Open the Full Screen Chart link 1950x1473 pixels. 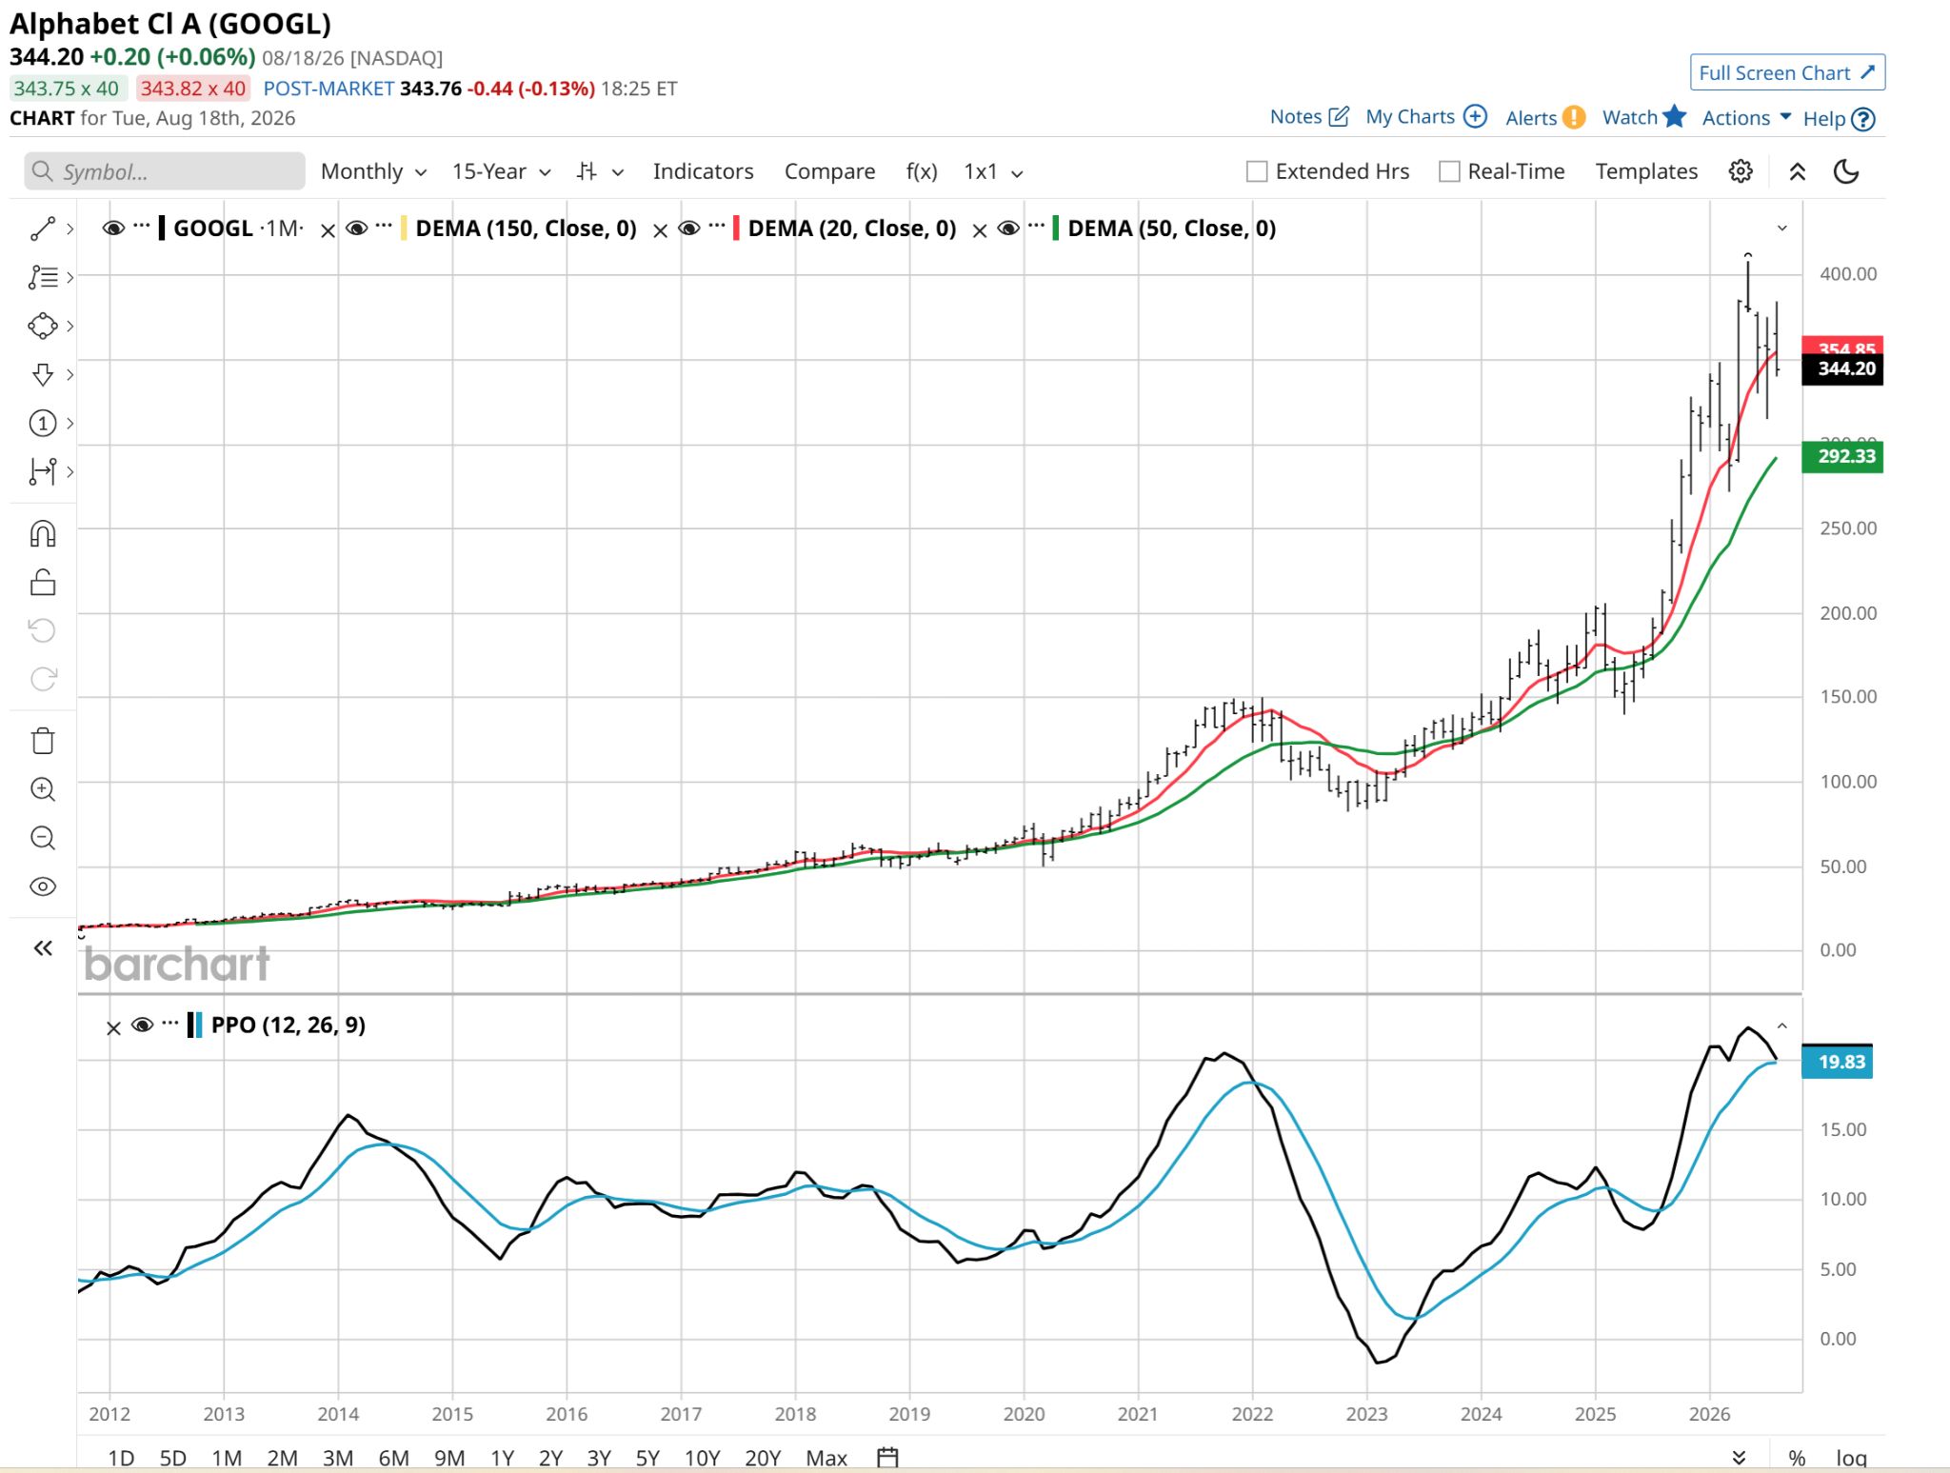[1787, 73]
